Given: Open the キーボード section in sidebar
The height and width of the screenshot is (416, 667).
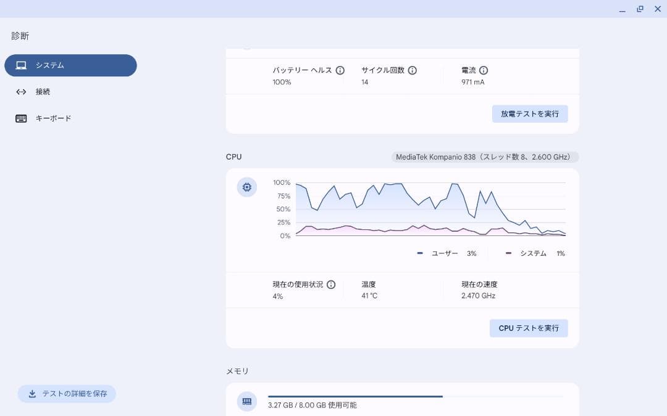Looking at the screenshot, I should [70, 118].
